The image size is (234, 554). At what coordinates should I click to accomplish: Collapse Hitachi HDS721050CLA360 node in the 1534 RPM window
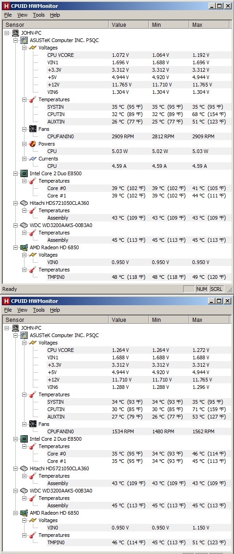click(16, 468)
